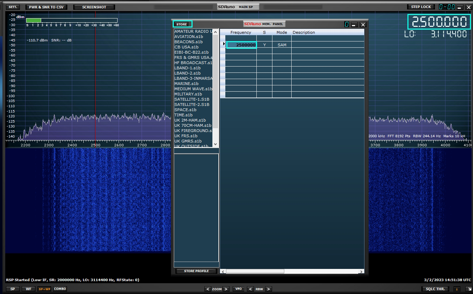Click the frequency cell showing 2500000
Screen dimensions: 473x294
241,45
